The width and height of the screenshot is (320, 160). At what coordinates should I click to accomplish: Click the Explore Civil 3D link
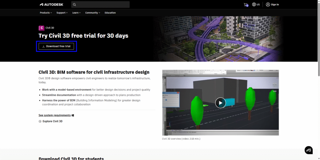click(52, 121)
